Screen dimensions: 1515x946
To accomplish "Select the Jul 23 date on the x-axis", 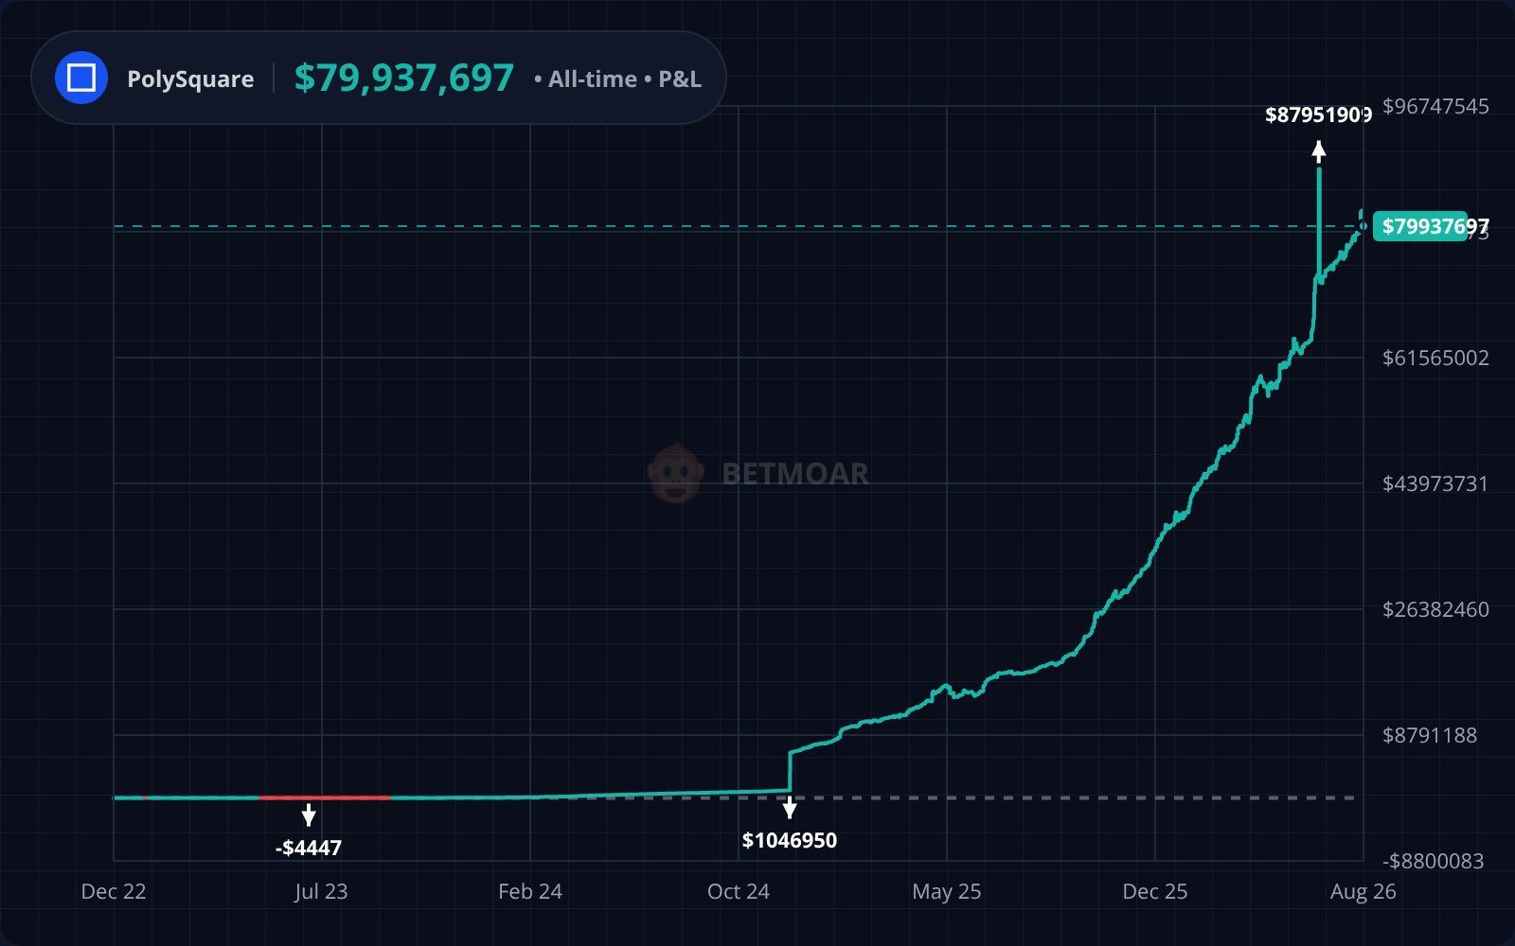I will [x=321, y=891].
